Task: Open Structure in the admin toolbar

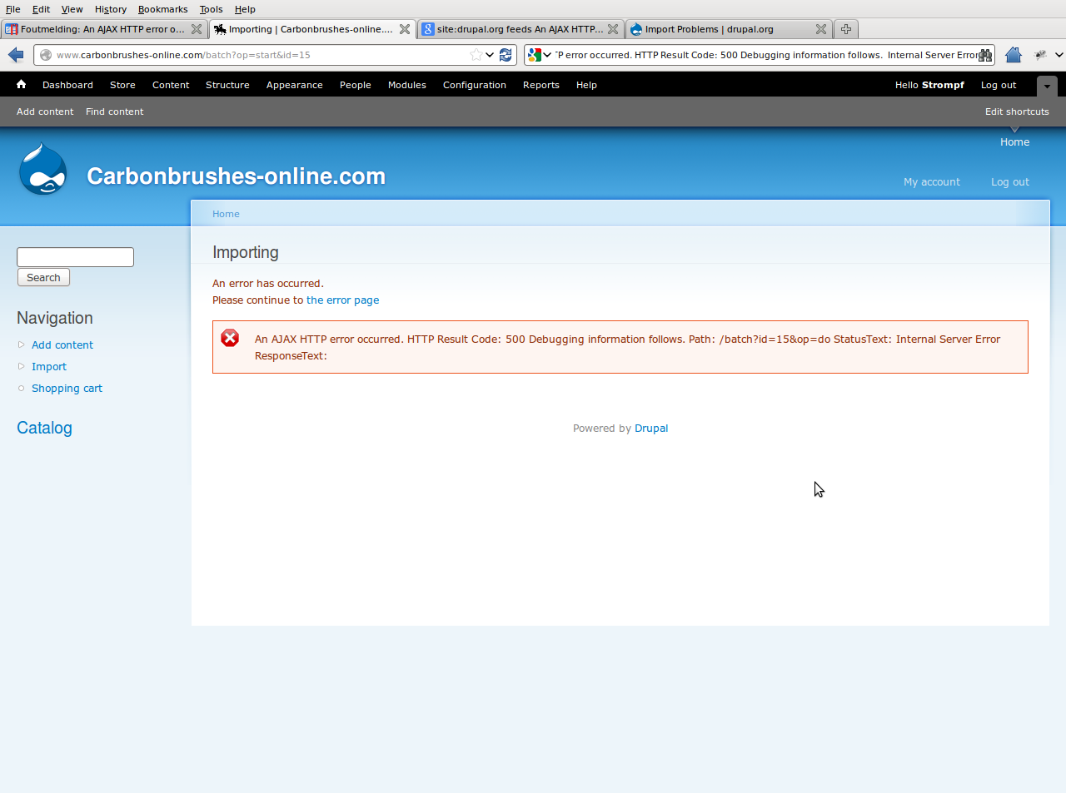Action: click(x=227, y=85)
